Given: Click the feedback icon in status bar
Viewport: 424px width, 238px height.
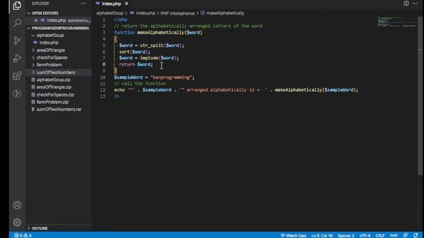Looking at the screenshot, I should [405, 235].
